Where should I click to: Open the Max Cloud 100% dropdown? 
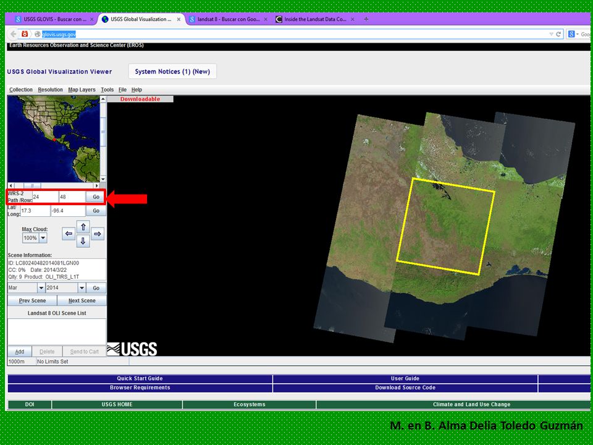pyautogui.click(x=35, y=238)
